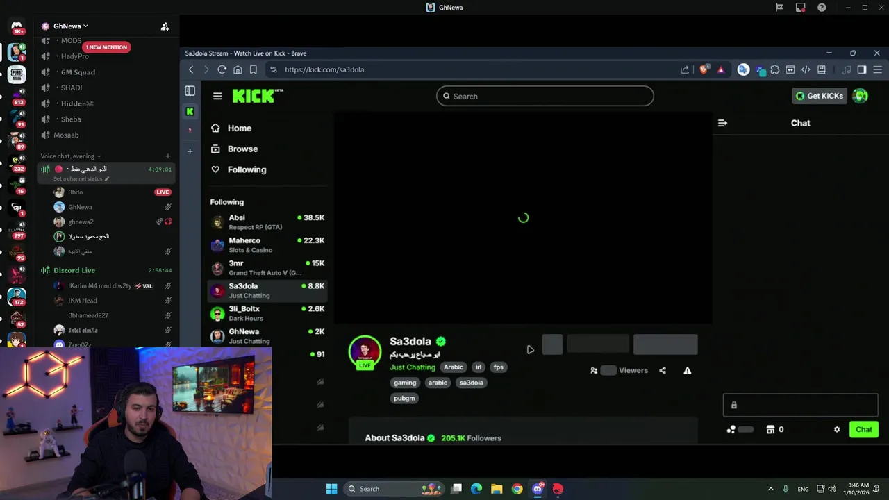Share this page icon in address bar

pyautogui.click(x=685, y=69)
